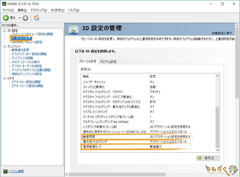240x177 pixels.
Task: Click settings list scroll up arrow
Action: pos(217,76)
